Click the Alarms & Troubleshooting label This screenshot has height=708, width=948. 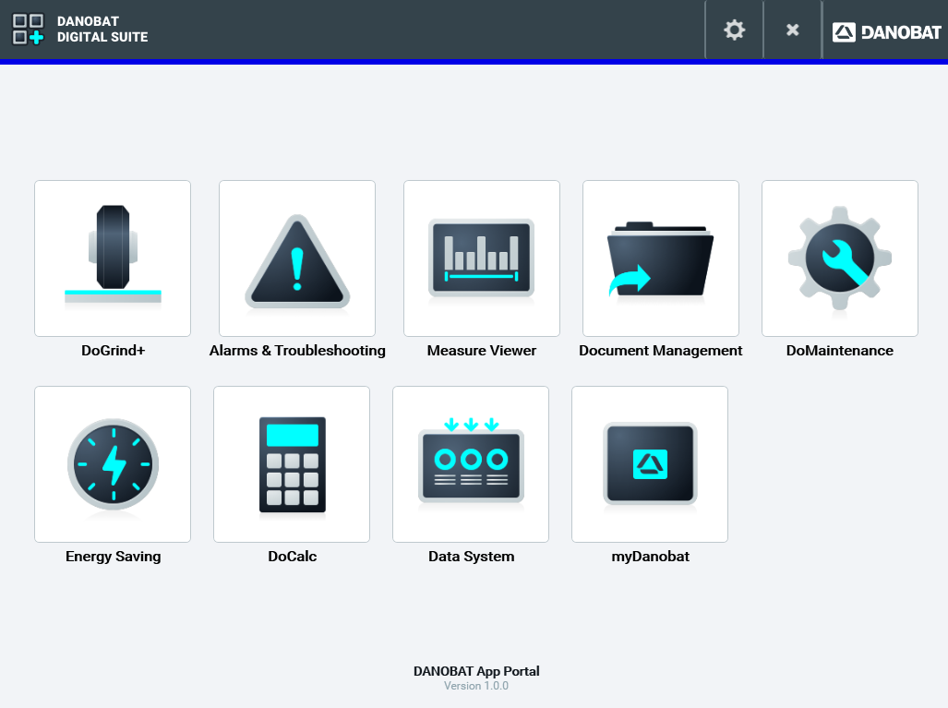297,351
